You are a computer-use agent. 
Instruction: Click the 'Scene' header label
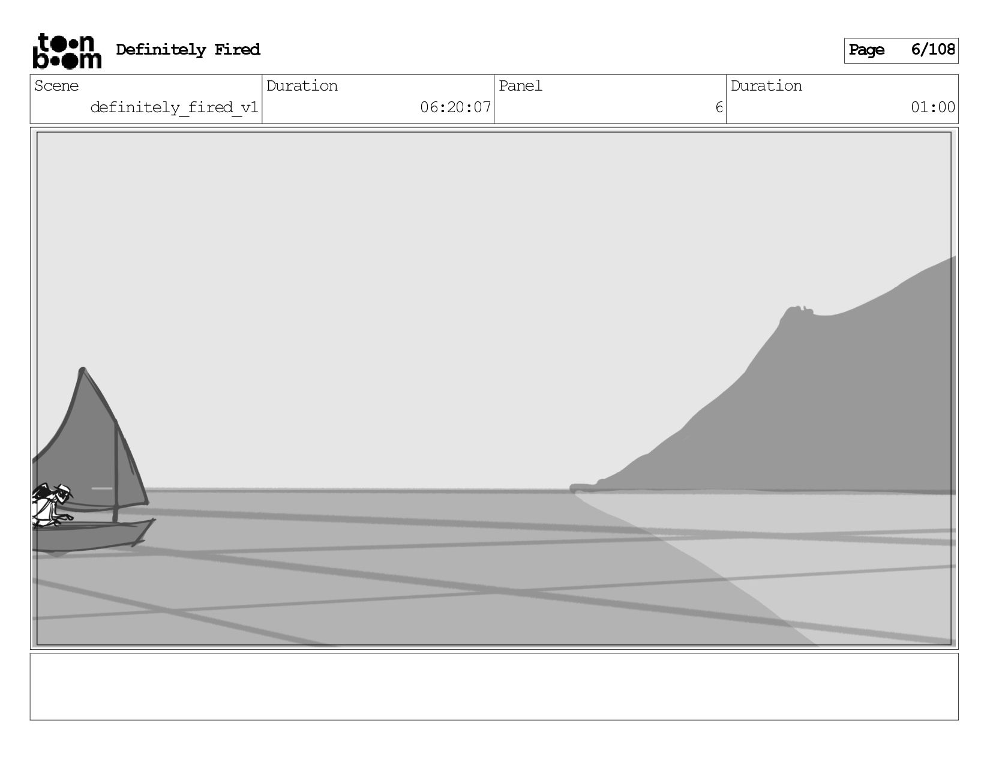tap(56, 86)
